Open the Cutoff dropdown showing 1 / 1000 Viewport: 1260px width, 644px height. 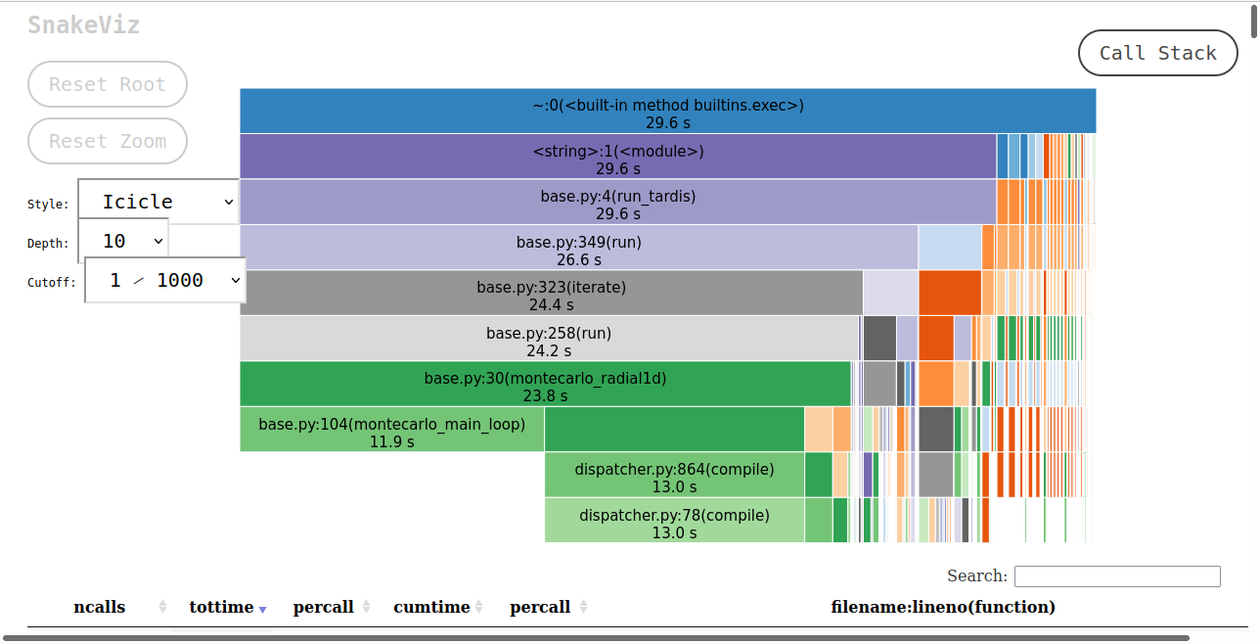(164, 281)
